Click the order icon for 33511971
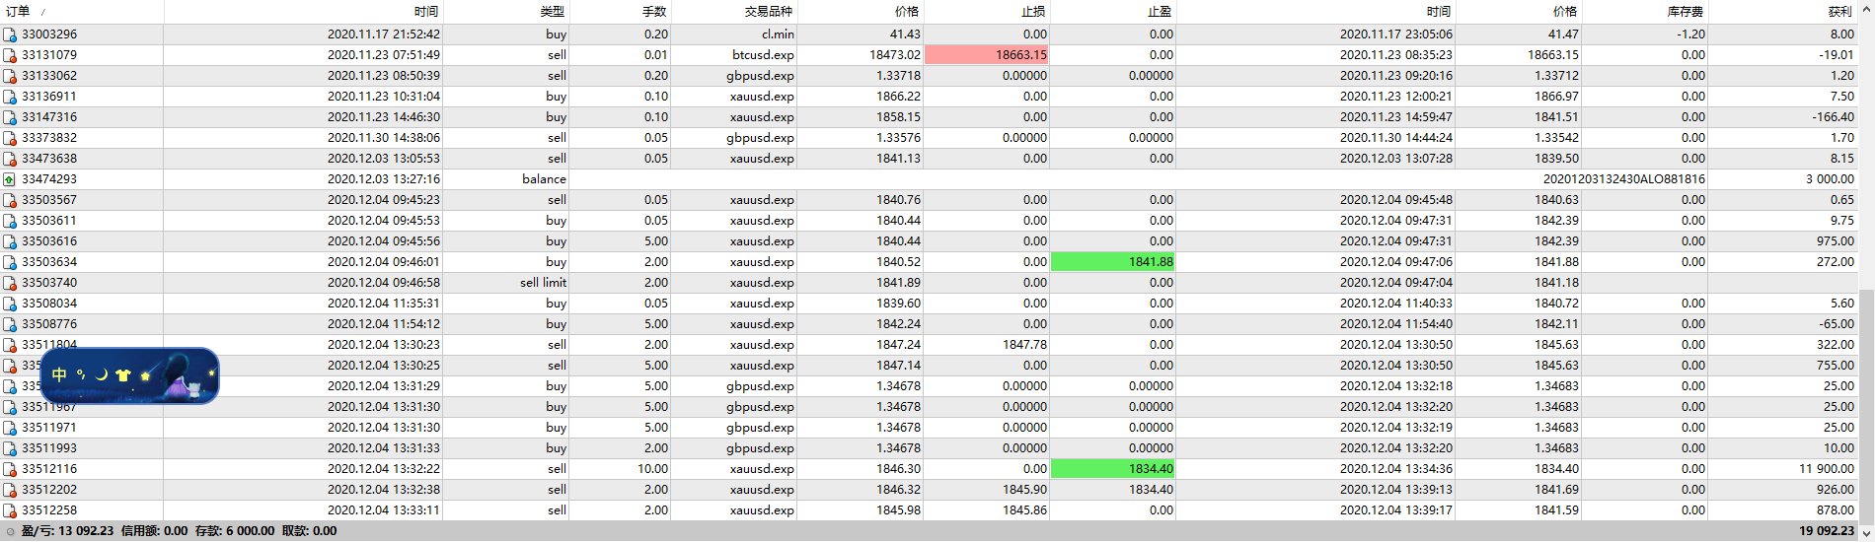Image resolution: width=1875 pixels, height=542 pixels. tap(10, 428)
